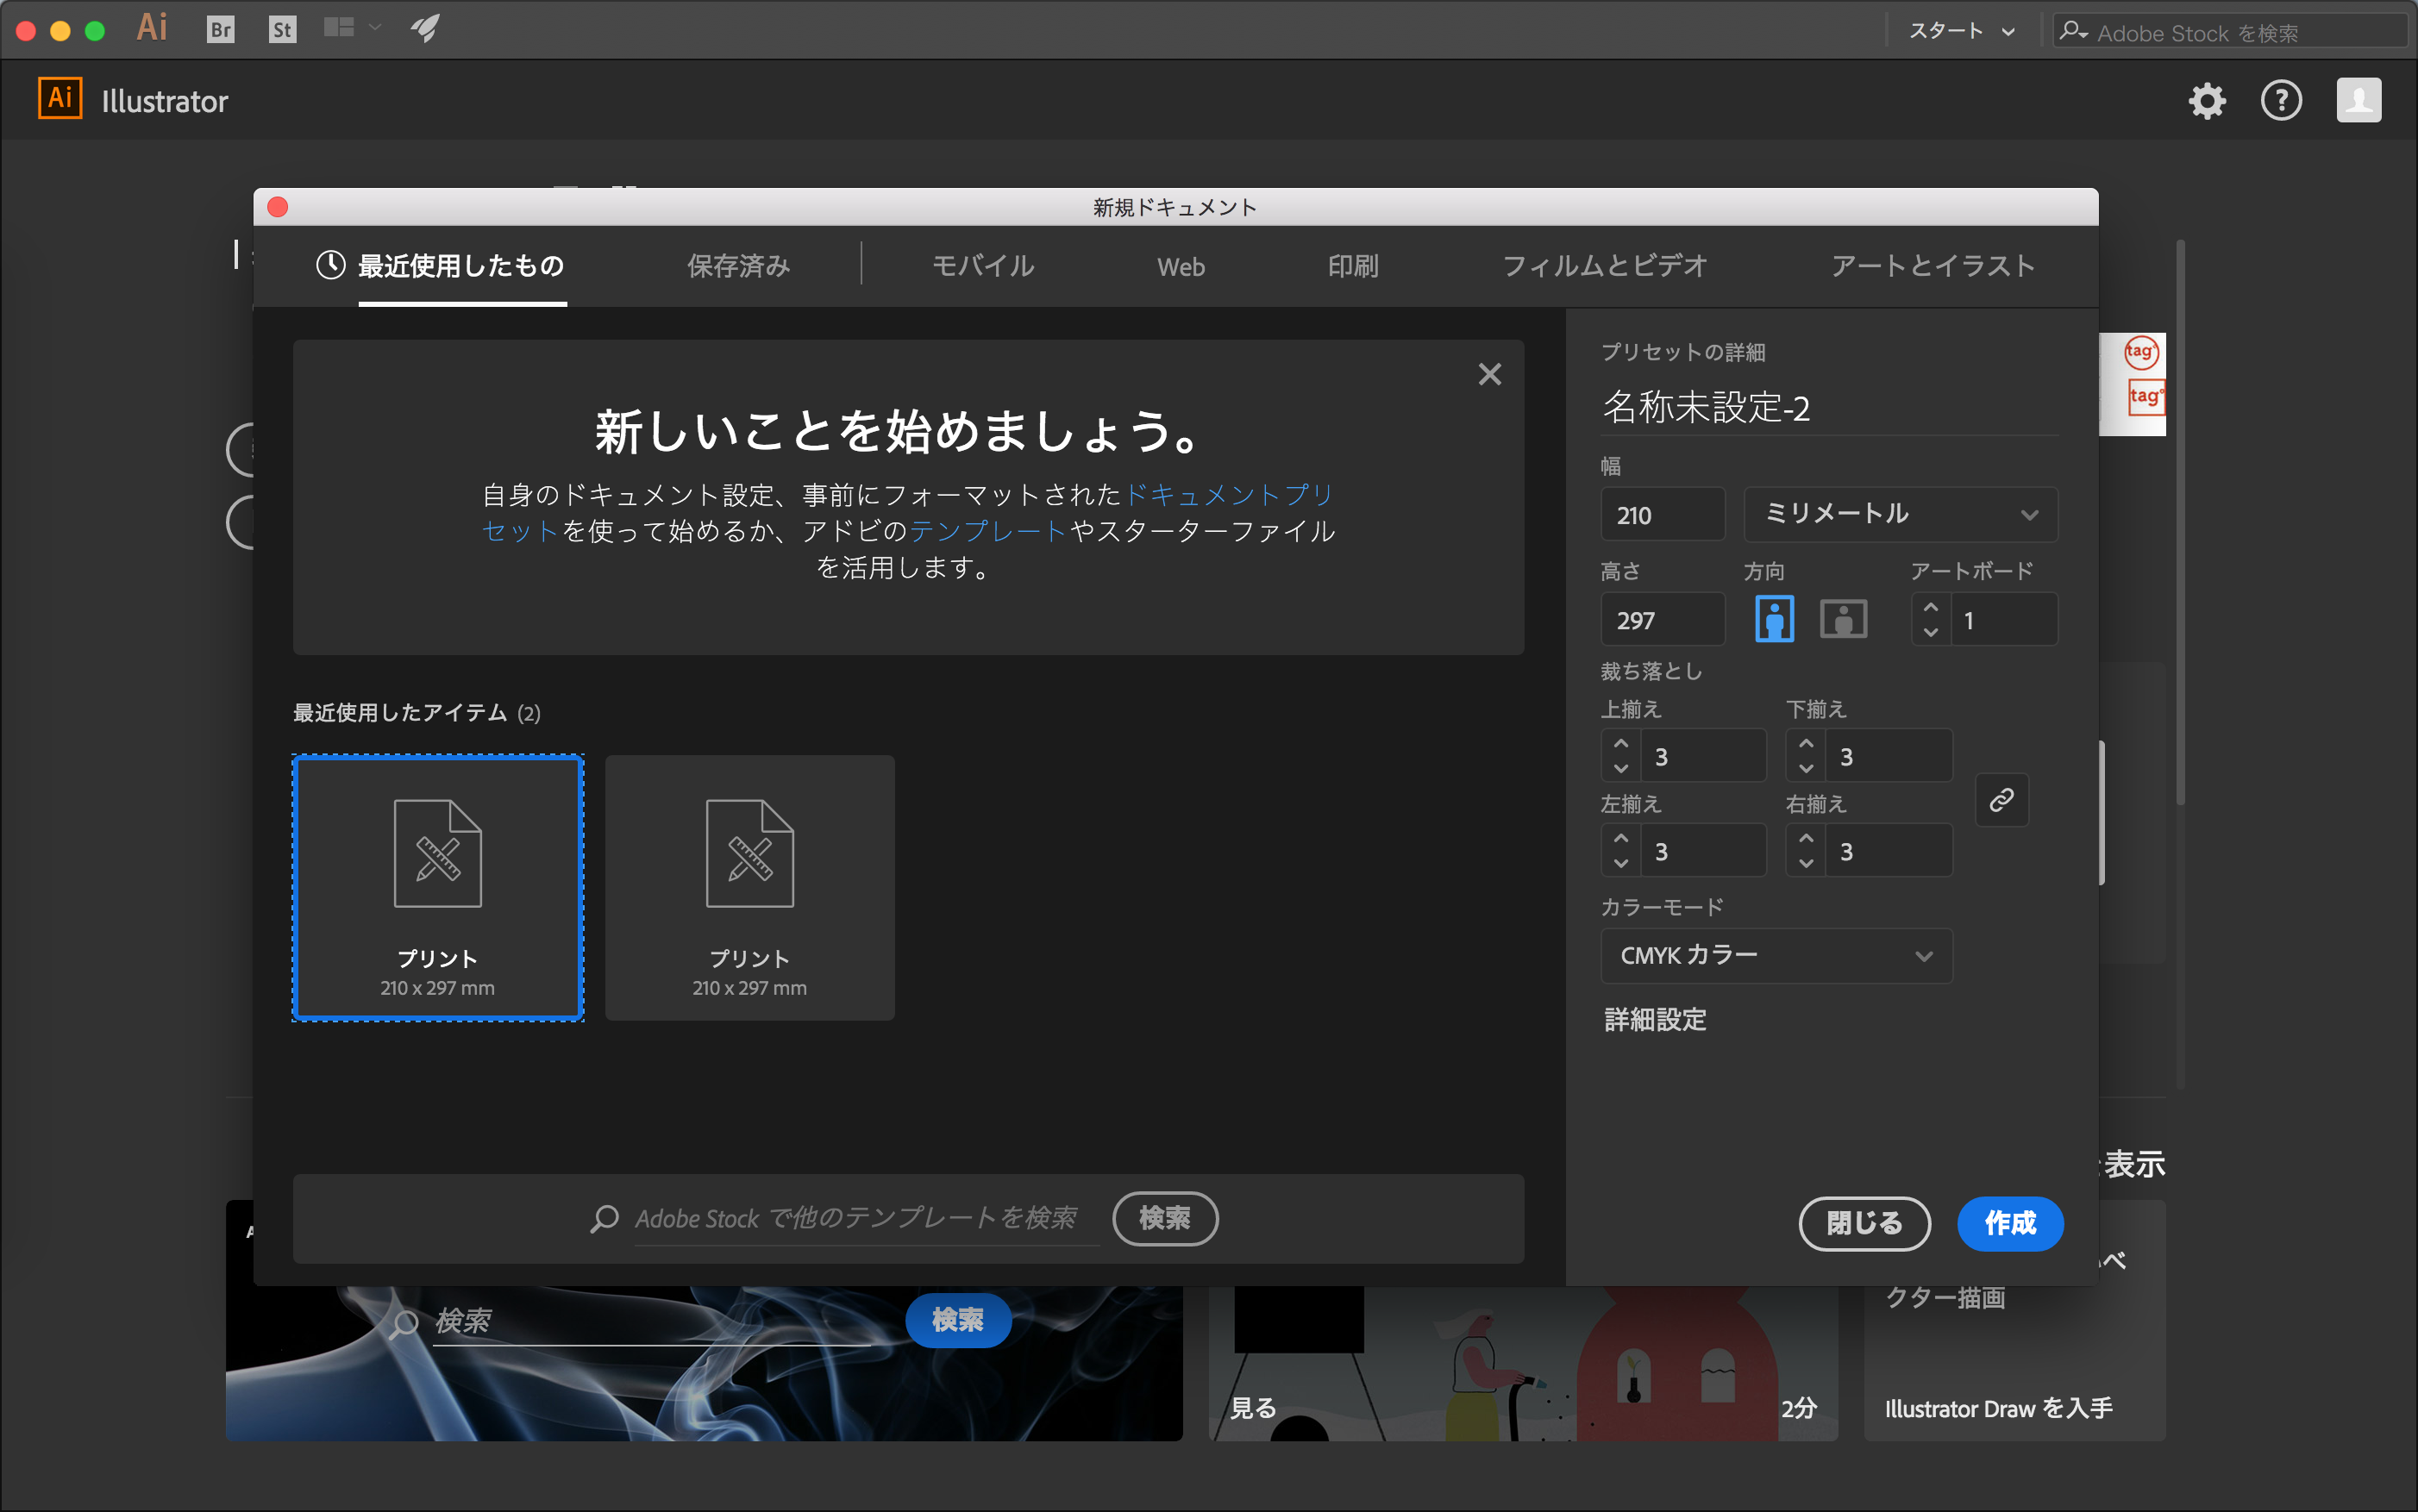Viewport: 2418px width, 1512px height.
Task: Switch to the 最近使用したもの tab
Action: (442, 266)
